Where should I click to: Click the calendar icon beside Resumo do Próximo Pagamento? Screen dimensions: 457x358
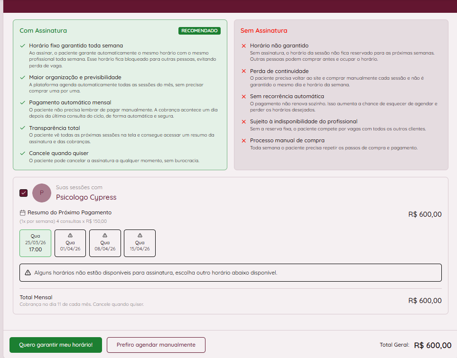click(22, 213)
